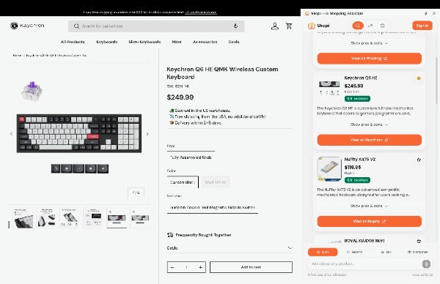Show next product image with right arrow

147,134
